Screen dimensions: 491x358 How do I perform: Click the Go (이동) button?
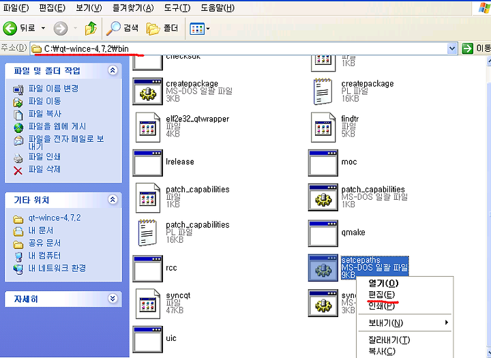(x=476, y=48)
